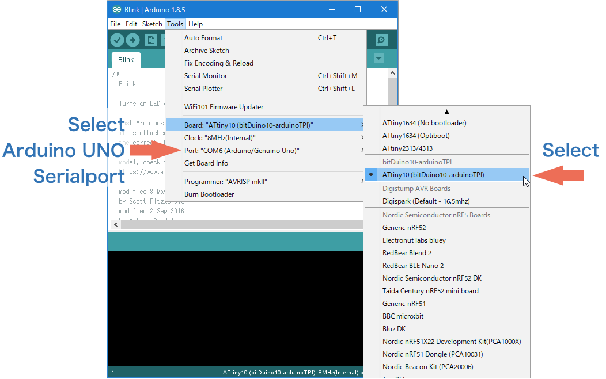Maximize the Arduino window
This screenshot has height=379, width=606.
click(358, 9)
